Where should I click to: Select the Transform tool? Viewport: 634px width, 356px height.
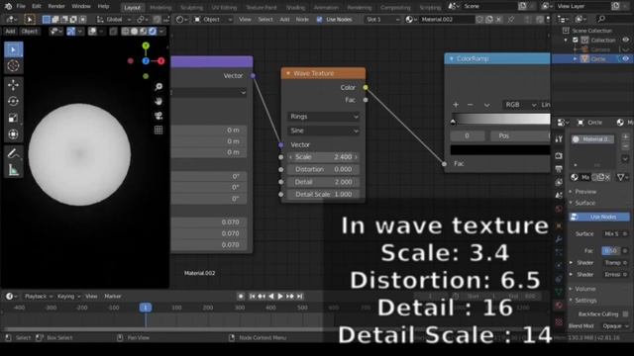(13, 134)
